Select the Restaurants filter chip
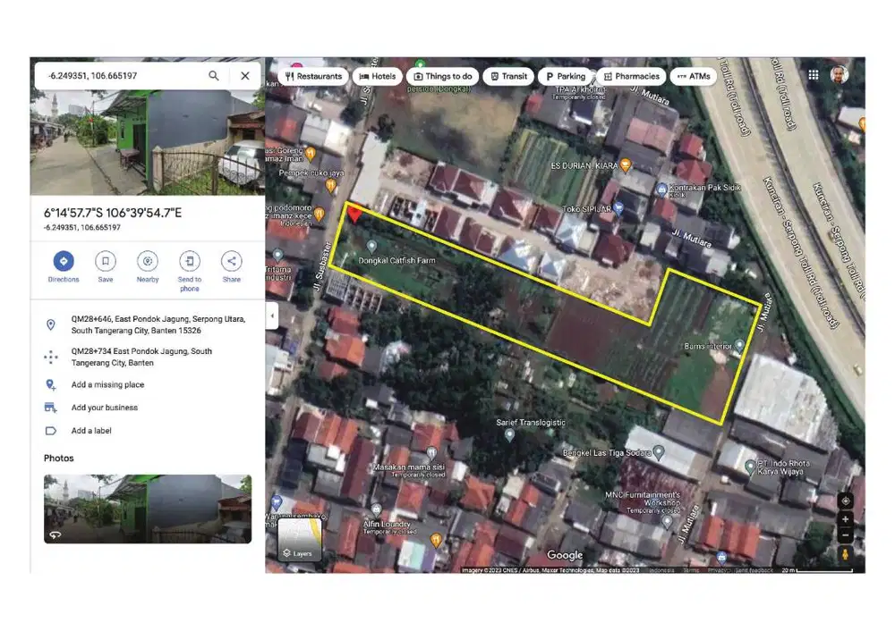 (x=313, y=76)
